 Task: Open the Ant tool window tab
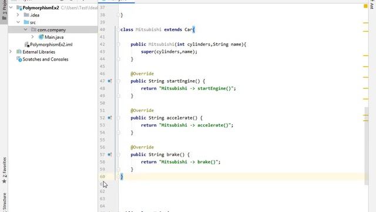point(372,5)
